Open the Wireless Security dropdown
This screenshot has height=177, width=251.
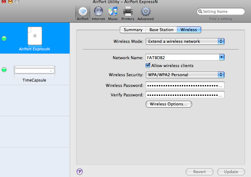pyautogui.click(x=185, y=75)
